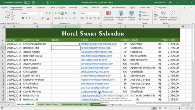Click the Save icon in title bar
Viewport: 195px width, 110px height.
pos(33,2)
